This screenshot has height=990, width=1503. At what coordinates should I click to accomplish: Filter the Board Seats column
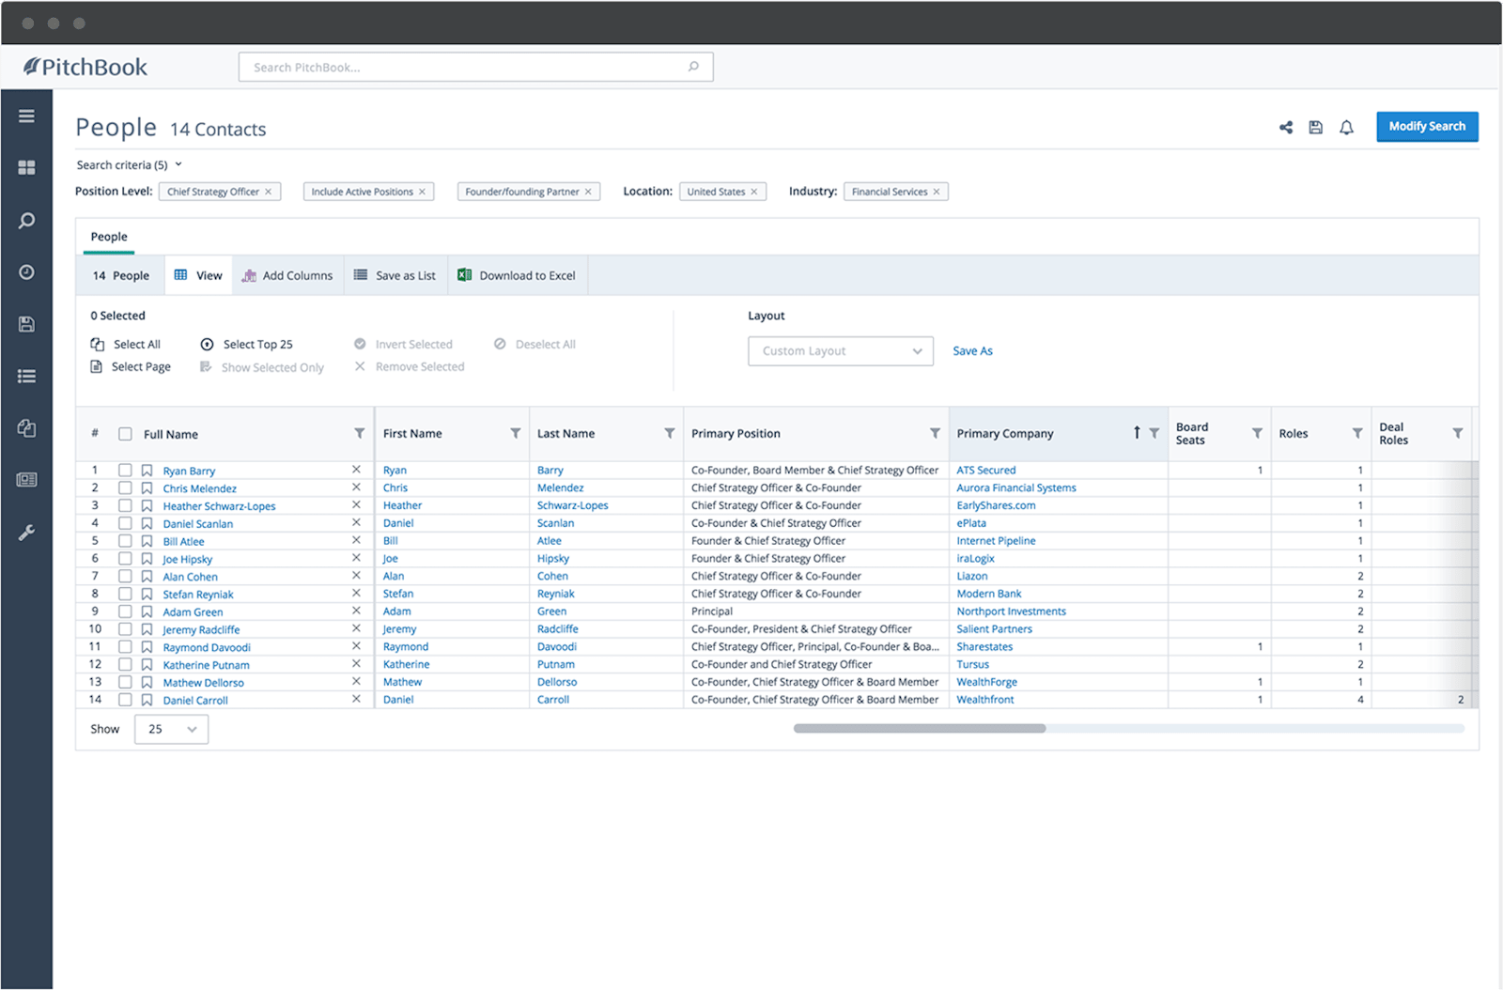pos(1257,433)
